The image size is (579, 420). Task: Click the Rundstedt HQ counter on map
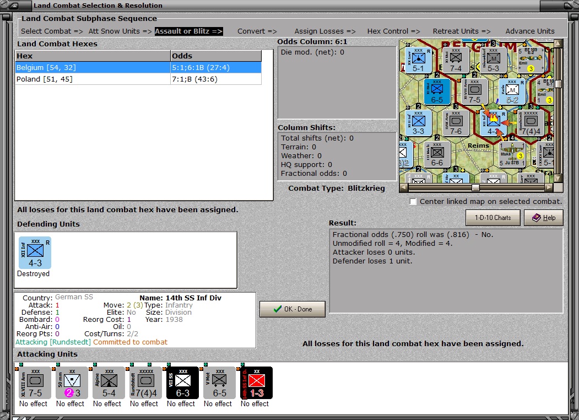pos(531,123)
